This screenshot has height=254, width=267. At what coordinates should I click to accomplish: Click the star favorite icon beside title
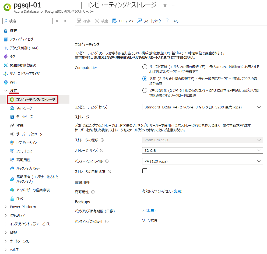[x=165, y=5]
